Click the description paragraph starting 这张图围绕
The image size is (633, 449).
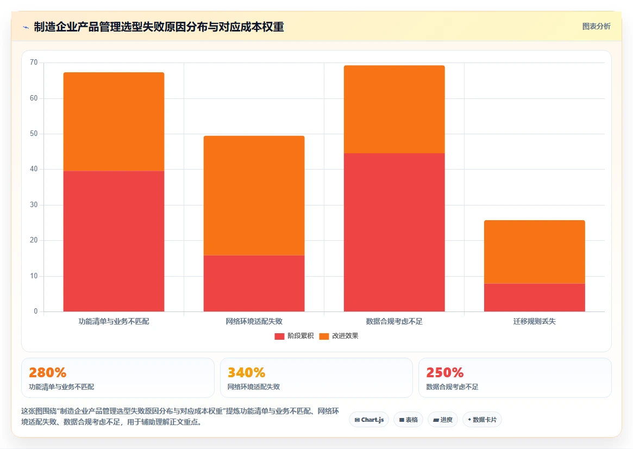pos(180,416)
